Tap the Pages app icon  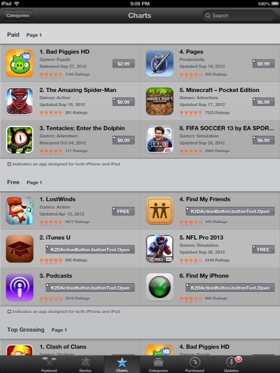pyautogui.click(x=159, y=63)
